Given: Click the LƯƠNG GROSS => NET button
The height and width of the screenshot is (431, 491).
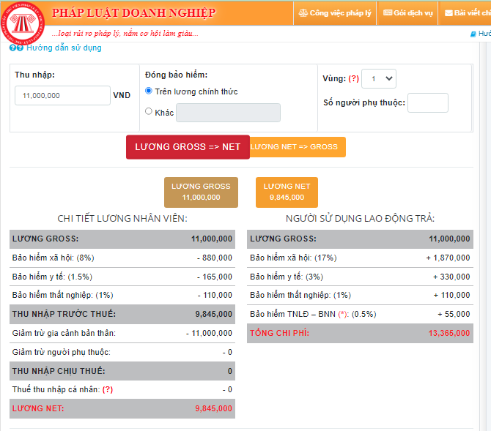Looking at the screenshot, I should 188,147.
